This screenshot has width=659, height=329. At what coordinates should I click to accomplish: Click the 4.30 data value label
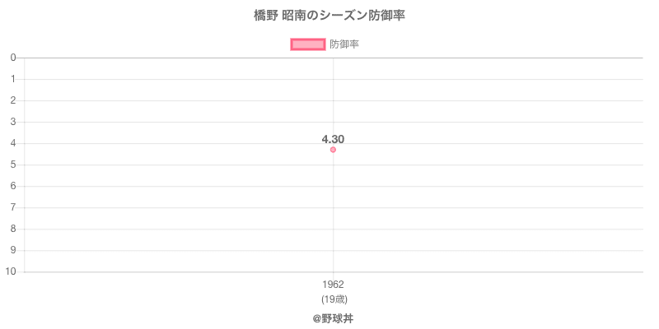tap(333, 139)
